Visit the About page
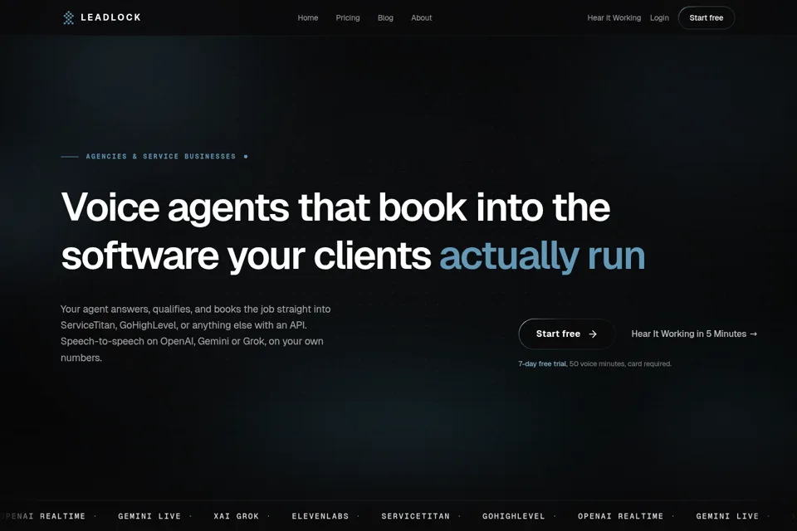797x531 pixels. (422, 17)
